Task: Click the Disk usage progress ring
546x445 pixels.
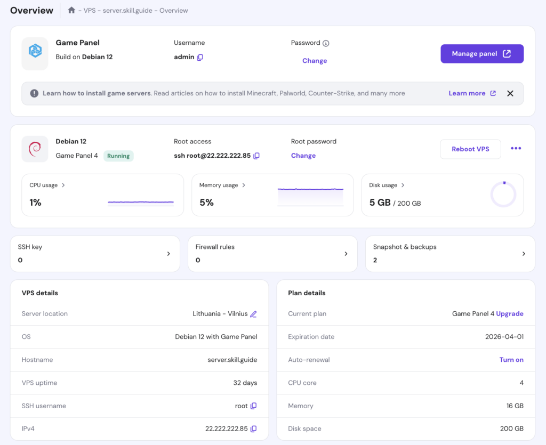Action: tap(503, 195)
